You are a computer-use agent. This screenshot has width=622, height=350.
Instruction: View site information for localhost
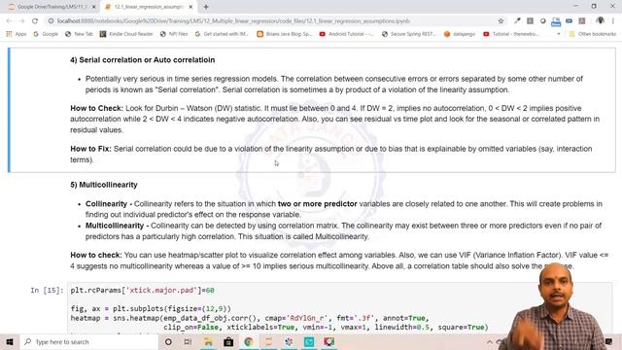pos(51,21)
